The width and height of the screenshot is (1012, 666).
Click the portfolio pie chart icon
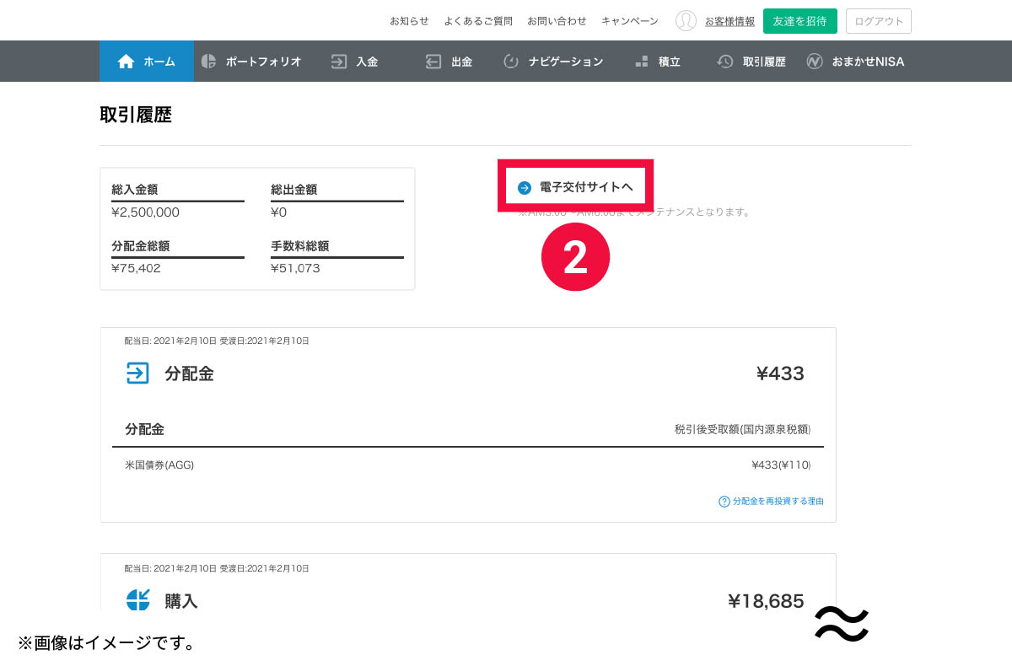208,62
